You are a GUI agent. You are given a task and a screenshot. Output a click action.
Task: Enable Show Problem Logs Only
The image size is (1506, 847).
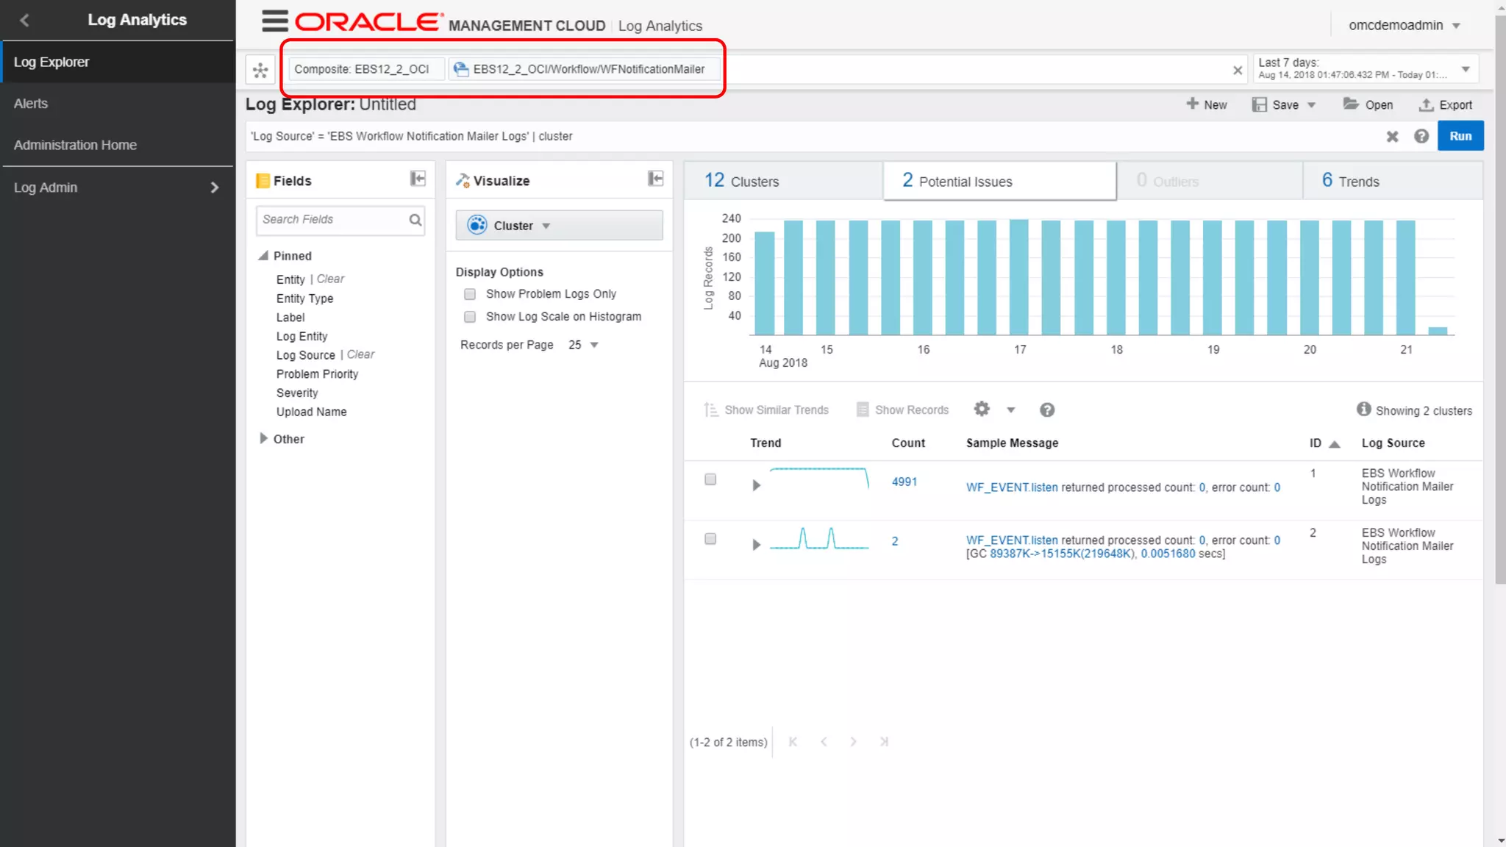coord(470,294)
